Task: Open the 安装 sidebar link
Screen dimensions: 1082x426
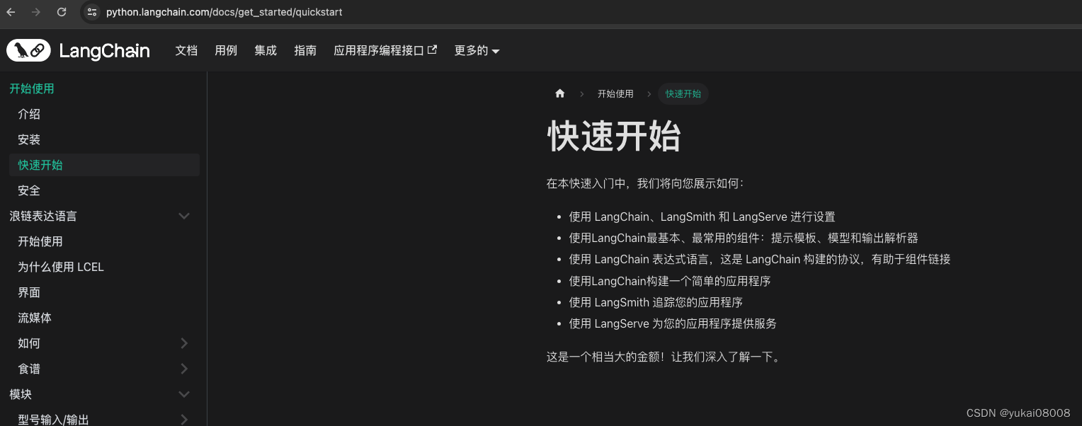Action: pos(29,139)
